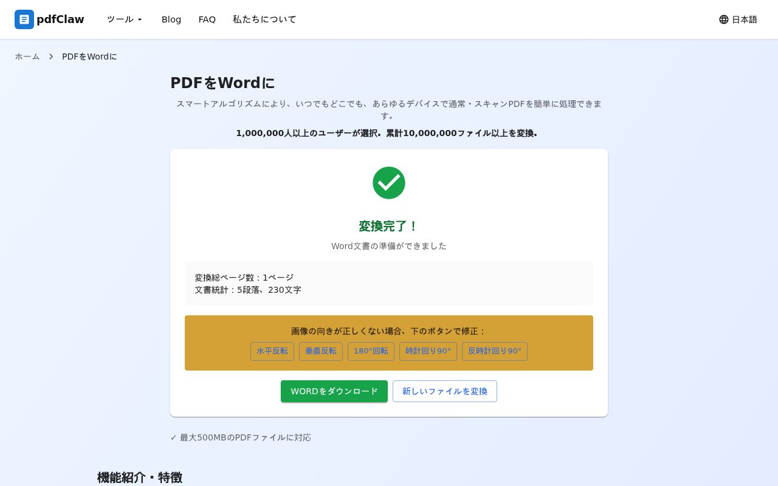
Task: Click 新しいファイルを変換 button
Action: [444, 391]
